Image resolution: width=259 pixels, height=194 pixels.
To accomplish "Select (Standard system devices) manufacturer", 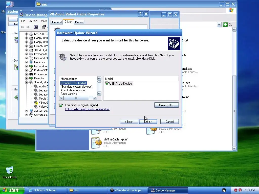I will (x=76, y=87).
